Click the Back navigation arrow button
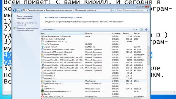The image size is (176, 99). pos(15,10)
